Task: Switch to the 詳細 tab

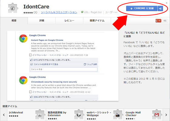Action: click(42, 21)
